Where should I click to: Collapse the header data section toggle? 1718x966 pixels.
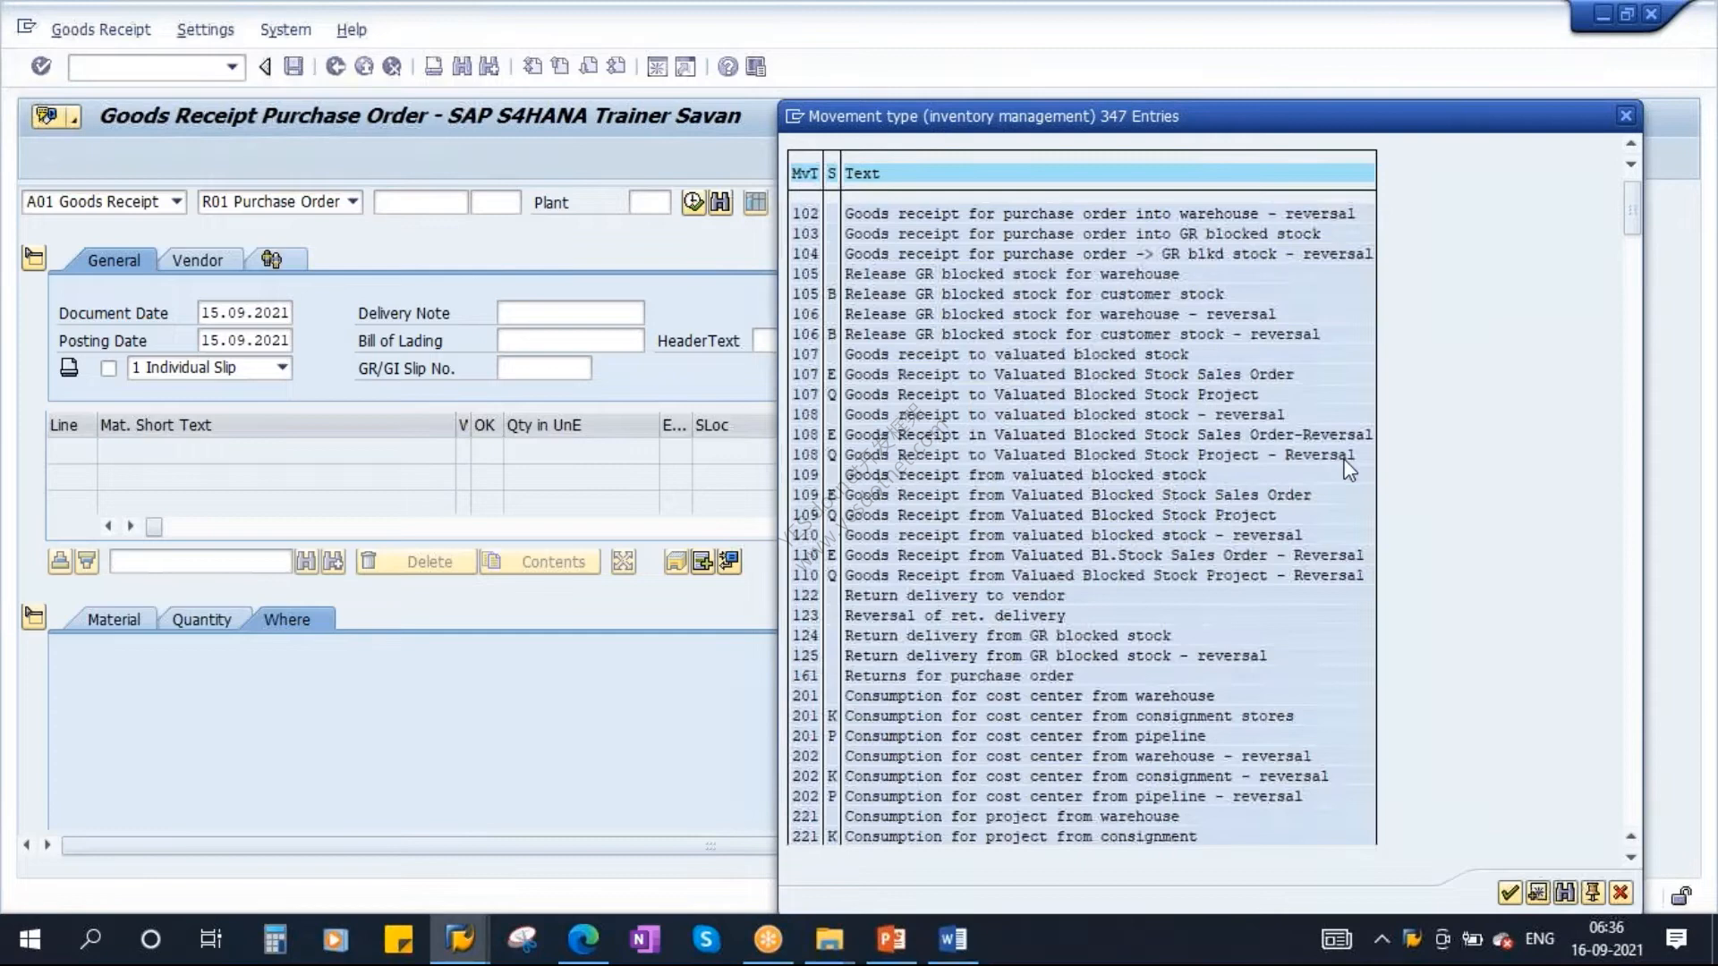coord(34,258)
